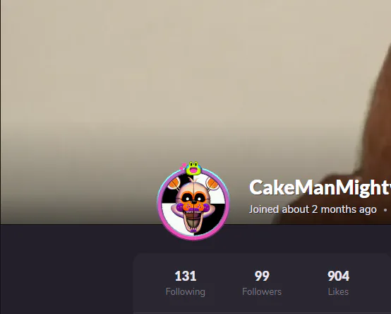The height and width of the screenshot is (314, 391).
Task: Click the 'Joined about 2 months ago' text
Action: [313, 209]
